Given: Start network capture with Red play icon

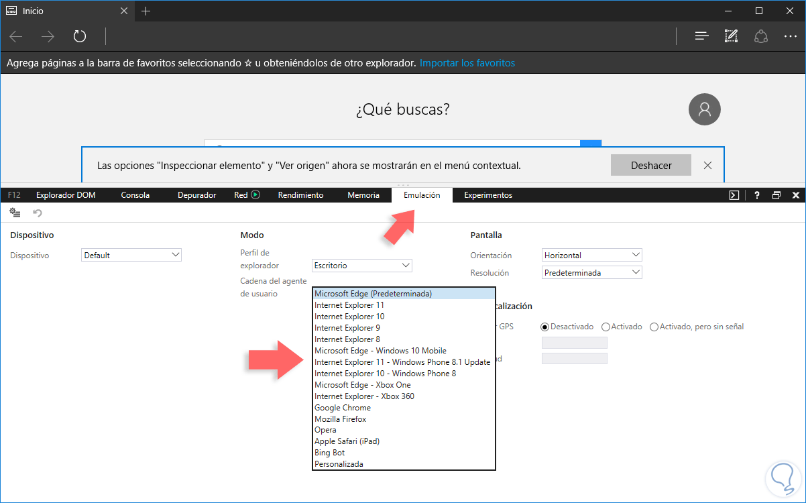Looking at the screenshot, I should click(255, 195).
